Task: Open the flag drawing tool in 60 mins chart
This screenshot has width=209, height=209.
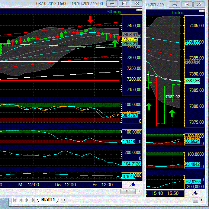Action: click(132, 184)
